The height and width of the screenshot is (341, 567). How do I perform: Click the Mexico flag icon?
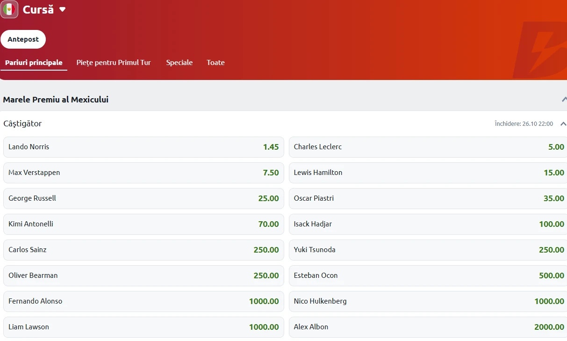(x=9, y=9)
